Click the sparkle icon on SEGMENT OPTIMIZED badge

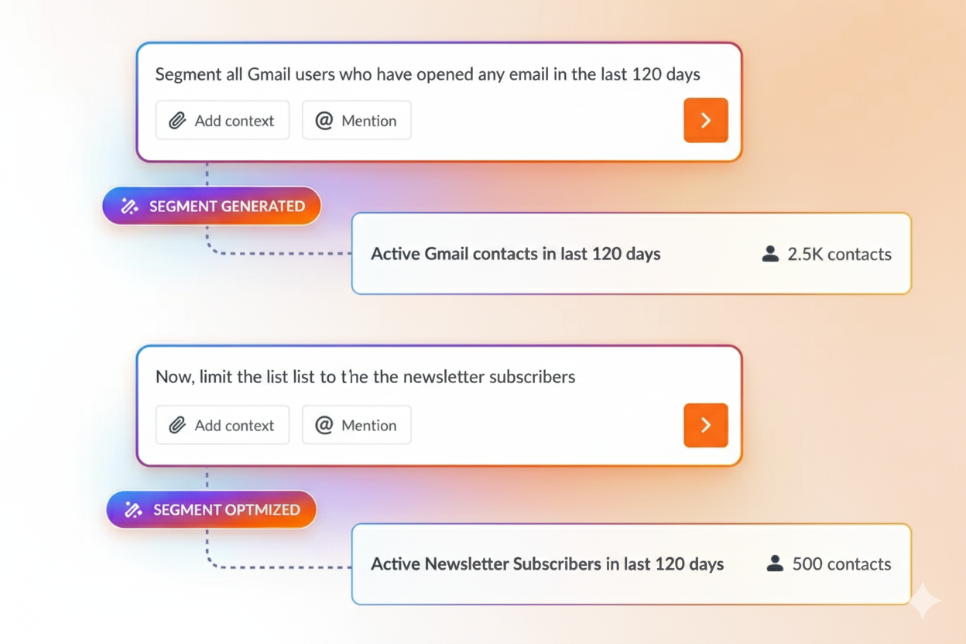pyautogui.click(x=132, y=509)
